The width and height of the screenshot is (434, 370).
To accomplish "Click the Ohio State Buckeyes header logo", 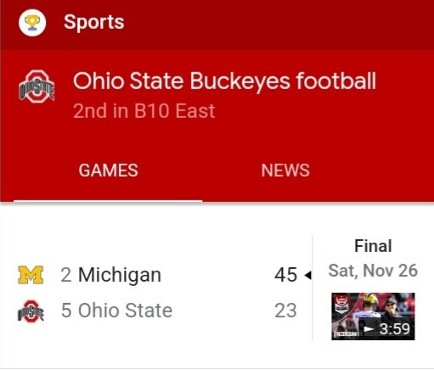I will [x=37, y=87].
